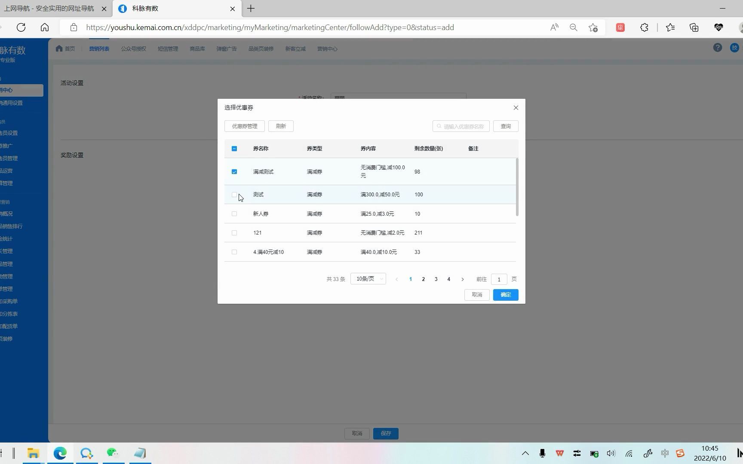Image resolution: width=743 pixels, height=464 pixels.
Task: Click the next page arrow in pagination
Action: (x=463, y=279)
